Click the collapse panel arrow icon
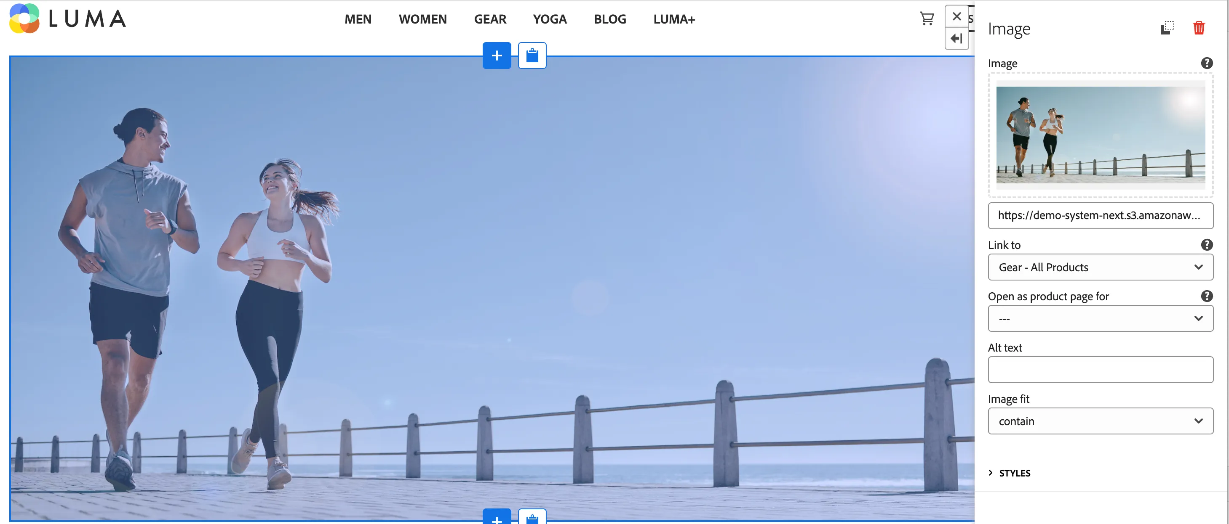 point(956,39)
